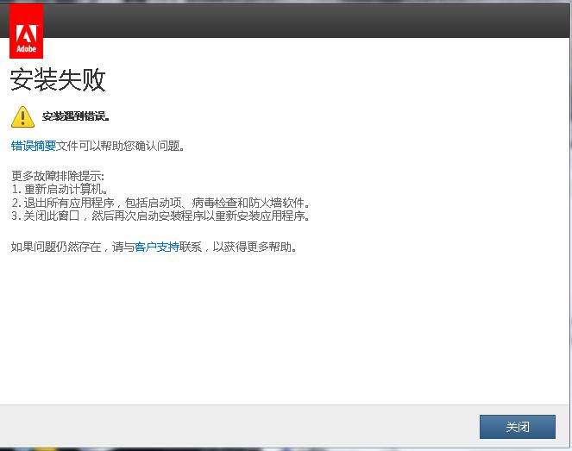The image size is (572, 451).
Task: Click the line 1. 重新启动计算机。
Action: coord(60,189)
